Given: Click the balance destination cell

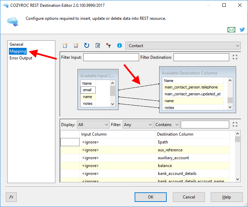Looking at the screenshot, I should click(192, 166).
